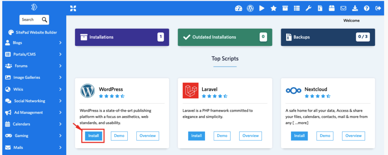Install Nextcloud
The image size is (388, 155).
(299, 136)
